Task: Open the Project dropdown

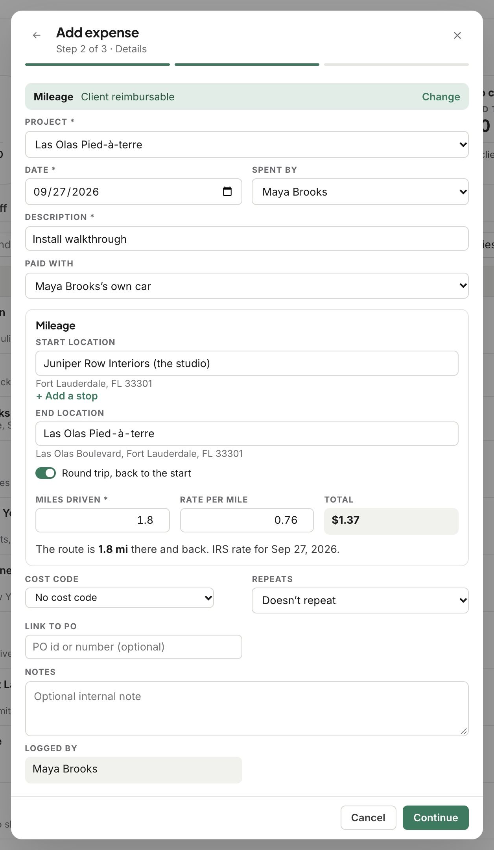Action: 247,144
